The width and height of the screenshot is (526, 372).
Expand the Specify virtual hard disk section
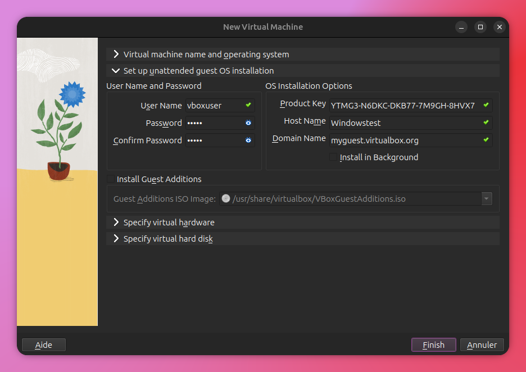[116, 239]
